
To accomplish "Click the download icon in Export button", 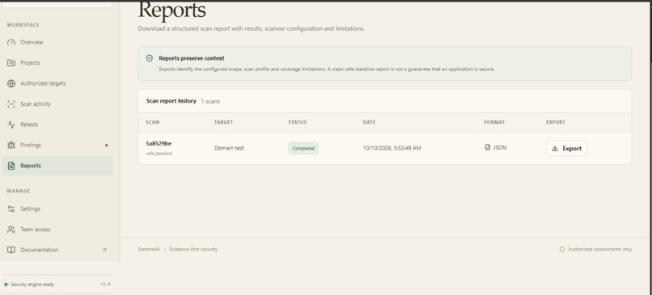I will pos(555,149).
